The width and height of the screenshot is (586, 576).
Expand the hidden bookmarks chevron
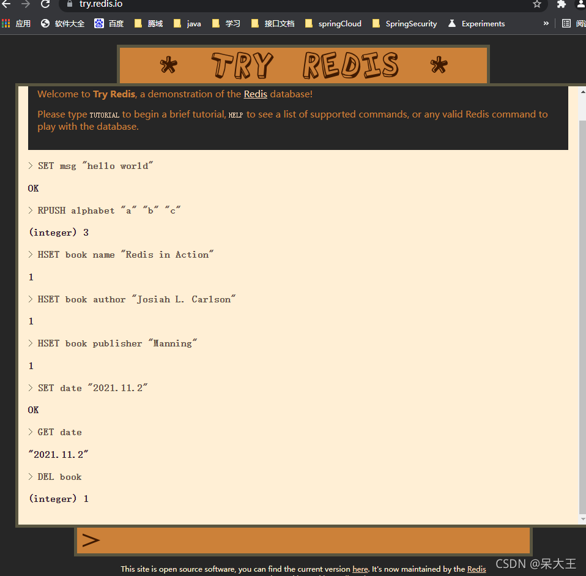[x=546, y=23]
